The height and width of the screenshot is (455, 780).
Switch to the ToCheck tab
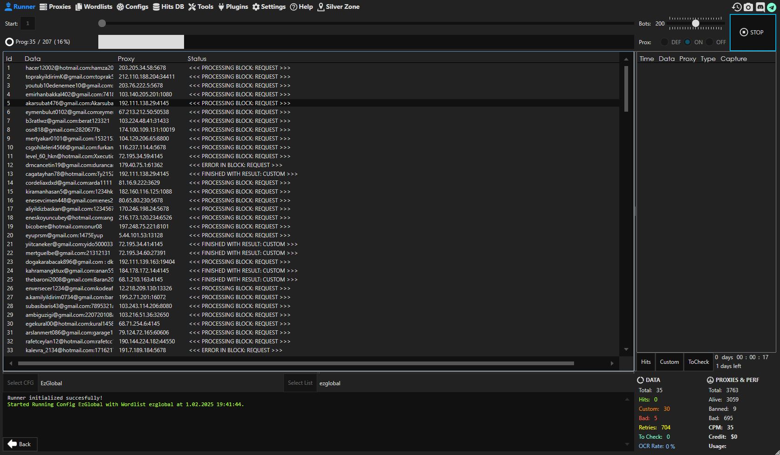coord(698,361)
